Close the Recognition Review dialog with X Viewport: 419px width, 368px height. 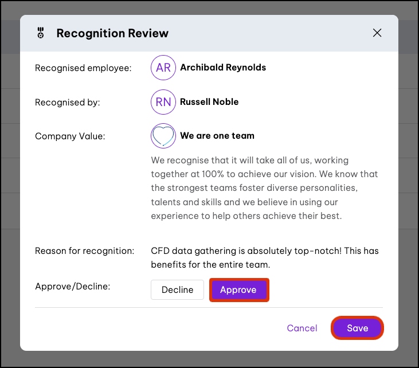click(x=377, y=33)
